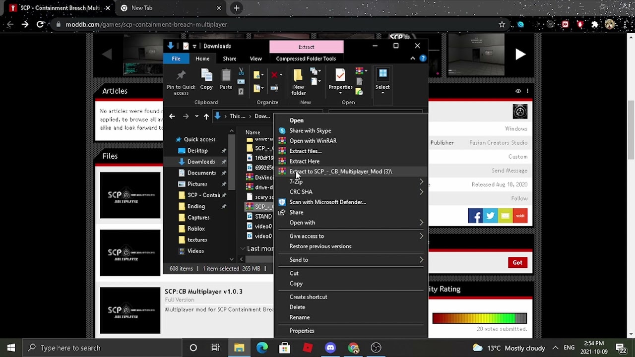Collapse the File Explorer ribbon

(x=413, y=59)
